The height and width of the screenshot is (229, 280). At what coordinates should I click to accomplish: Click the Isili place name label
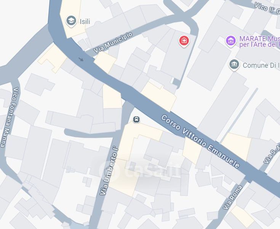[x=85, y=22]
